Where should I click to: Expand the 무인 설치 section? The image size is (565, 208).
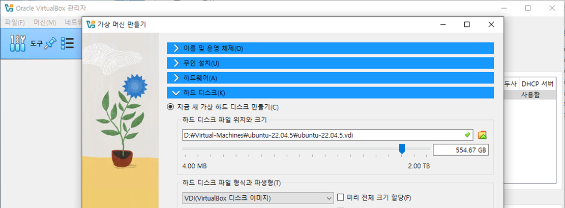click(331, 63)
